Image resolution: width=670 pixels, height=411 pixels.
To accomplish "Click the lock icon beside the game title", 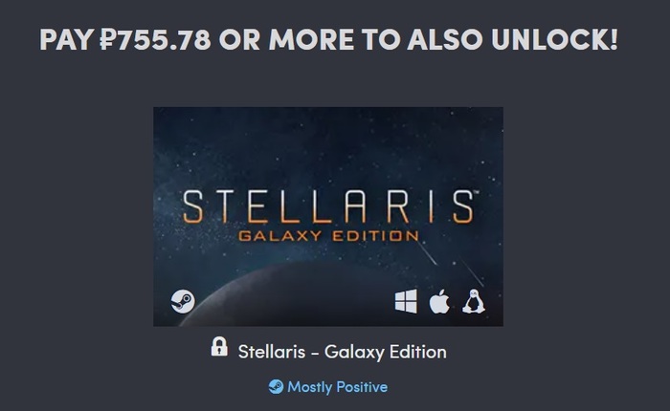I will (x=219, y=347).
